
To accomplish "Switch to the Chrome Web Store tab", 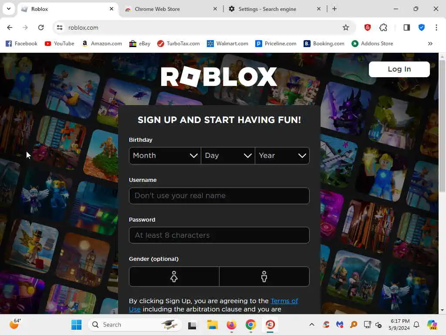I will pyautogui.click(x=171, y=9).
